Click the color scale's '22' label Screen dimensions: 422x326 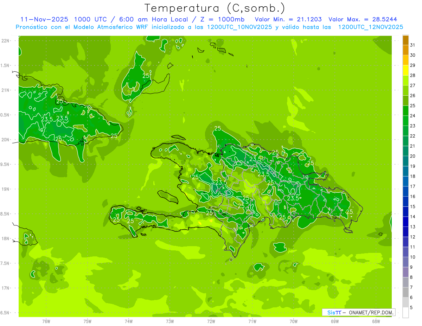click(413, 136)
